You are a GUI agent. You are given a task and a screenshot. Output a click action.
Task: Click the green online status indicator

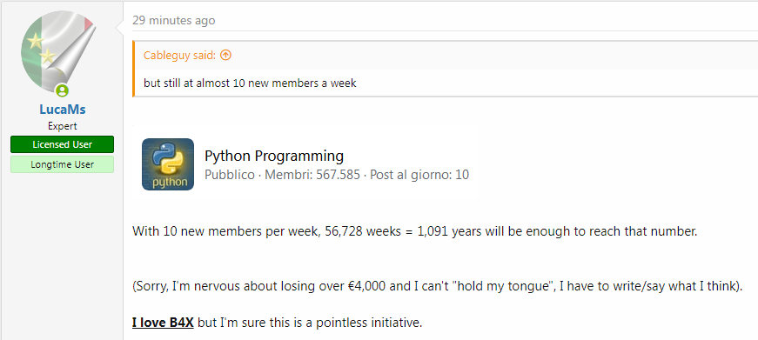point(62,90)
